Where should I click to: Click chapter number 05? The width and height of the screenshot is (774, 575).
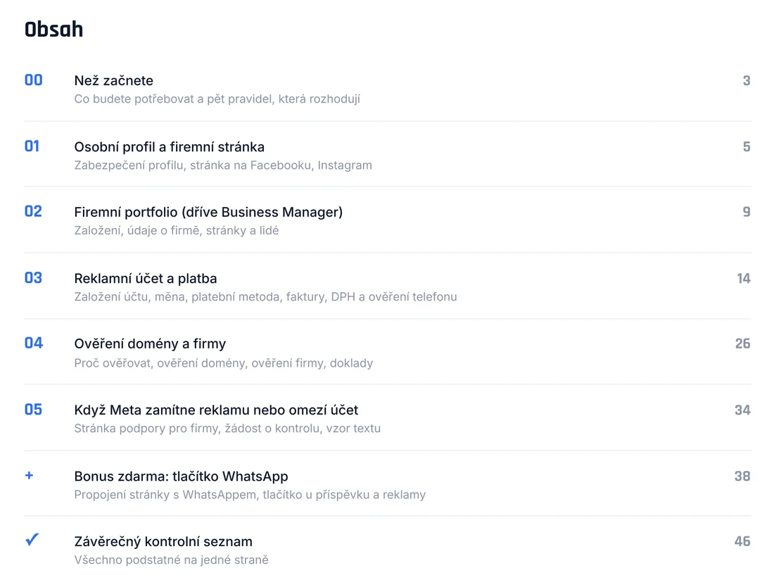[x=34, y=410]
